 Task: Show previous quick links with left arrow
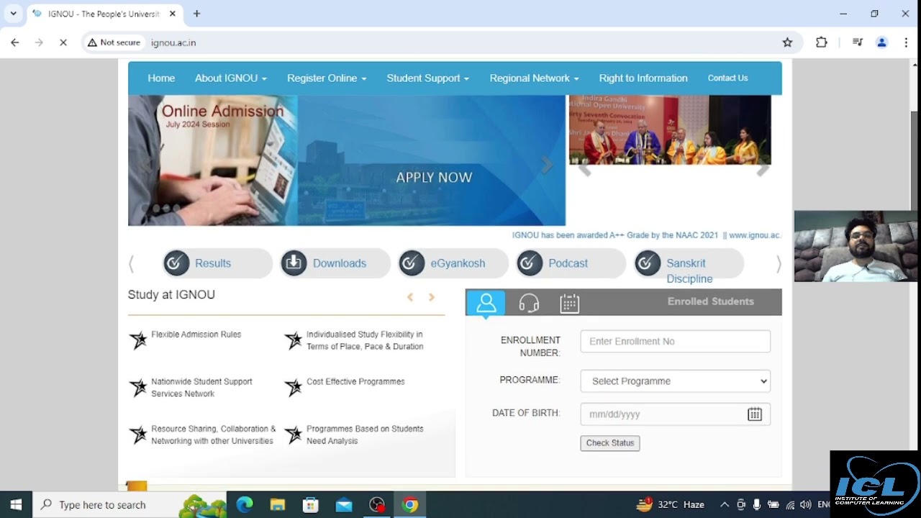pyautogui.click(x=131, y=264)
